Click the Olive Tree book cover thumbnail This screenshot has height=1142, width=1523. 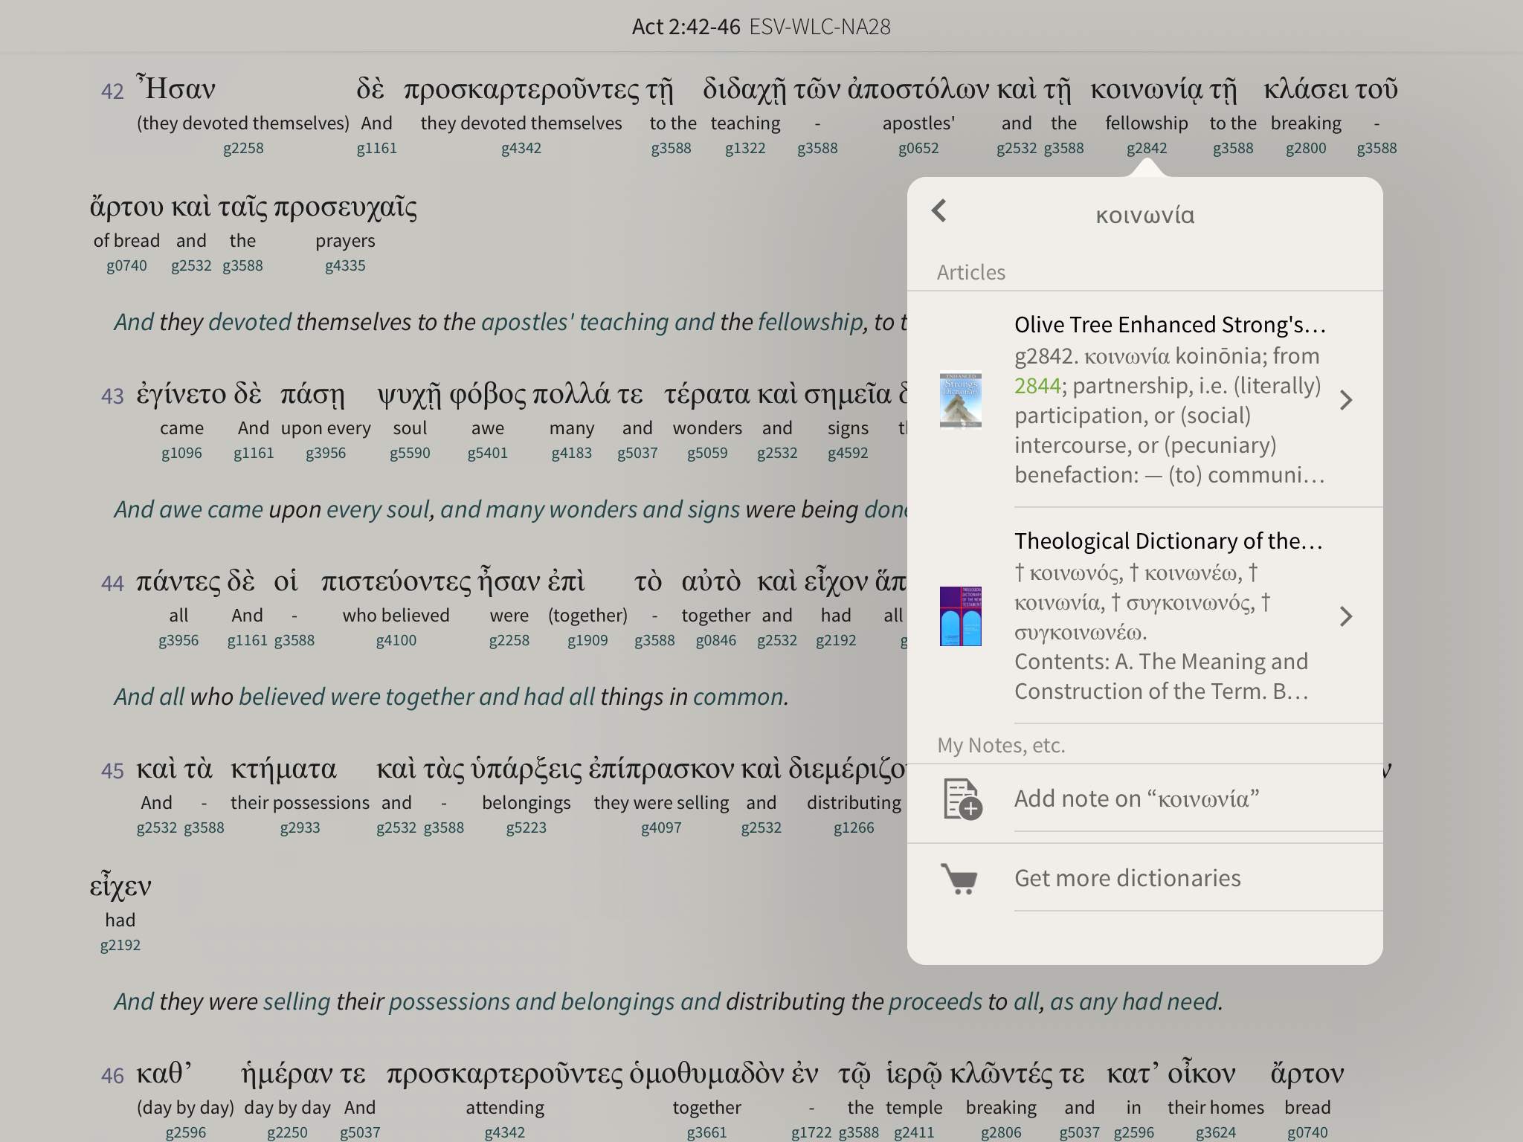961,399
